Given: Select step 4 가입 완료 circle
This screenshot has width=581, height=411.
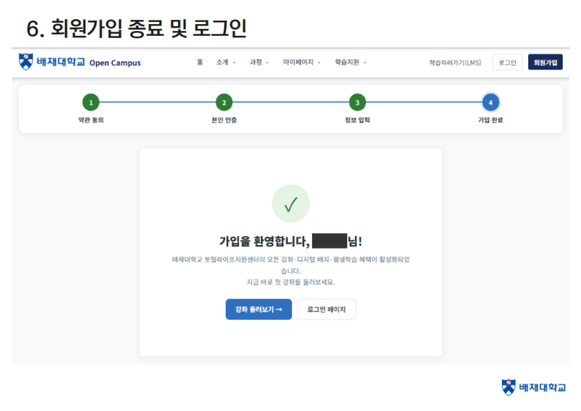Looking at the screenshot, I should 490,103.
